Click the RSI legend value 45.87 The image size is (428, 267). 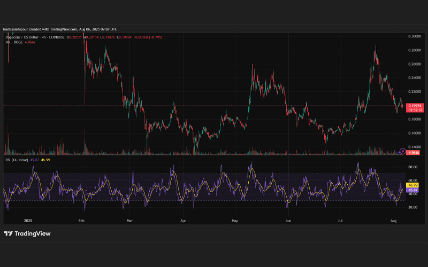34,160
